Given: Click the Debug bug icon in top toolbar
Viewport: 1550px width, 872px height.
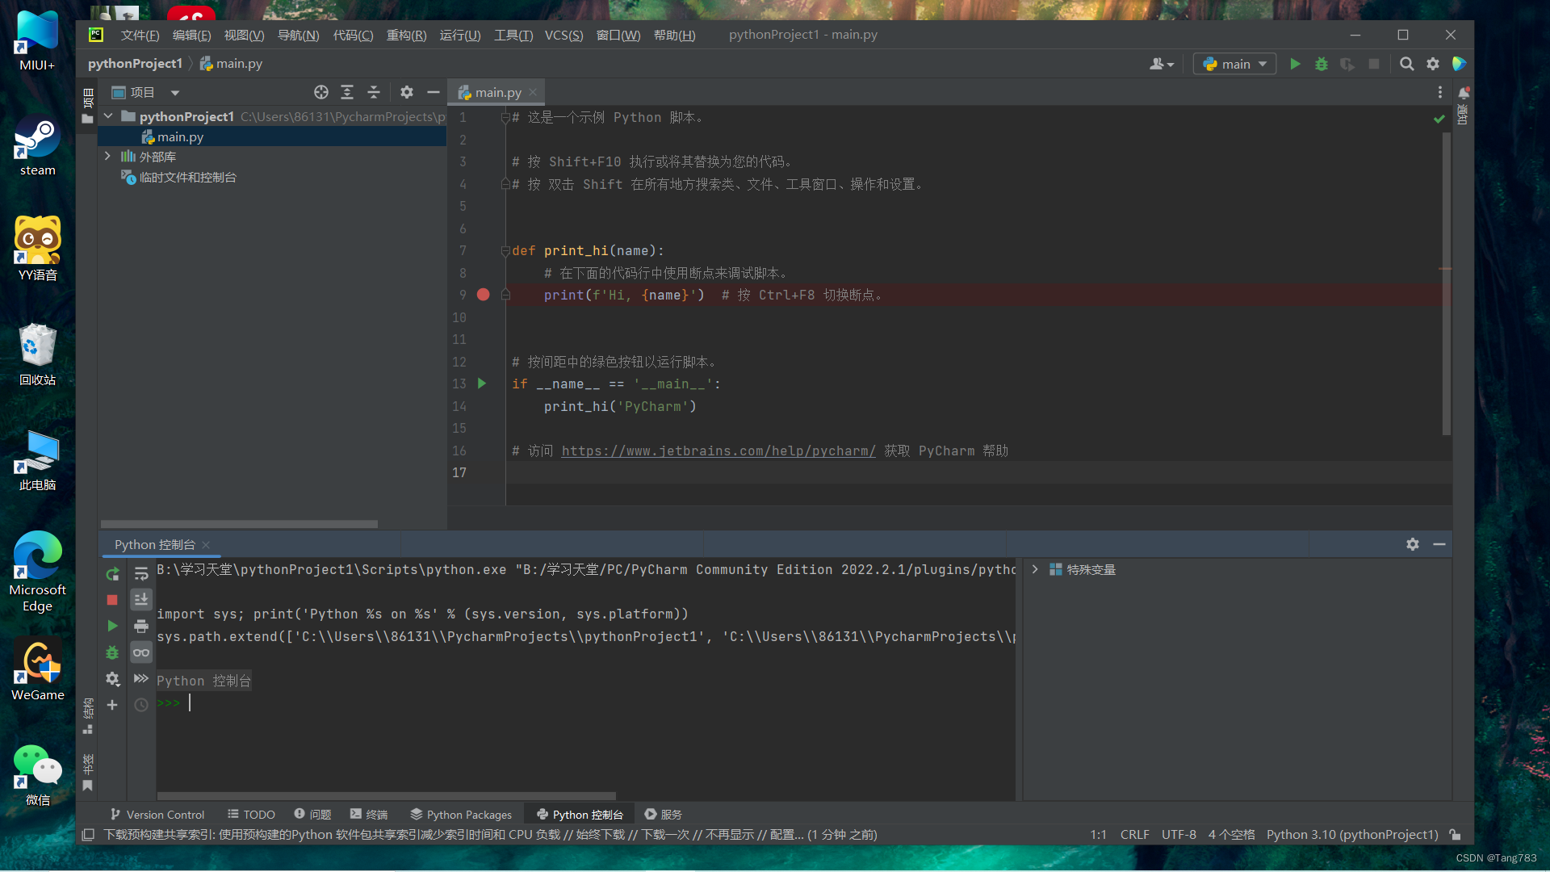Looking at the screenshot, I should [x=1322, y=64].
